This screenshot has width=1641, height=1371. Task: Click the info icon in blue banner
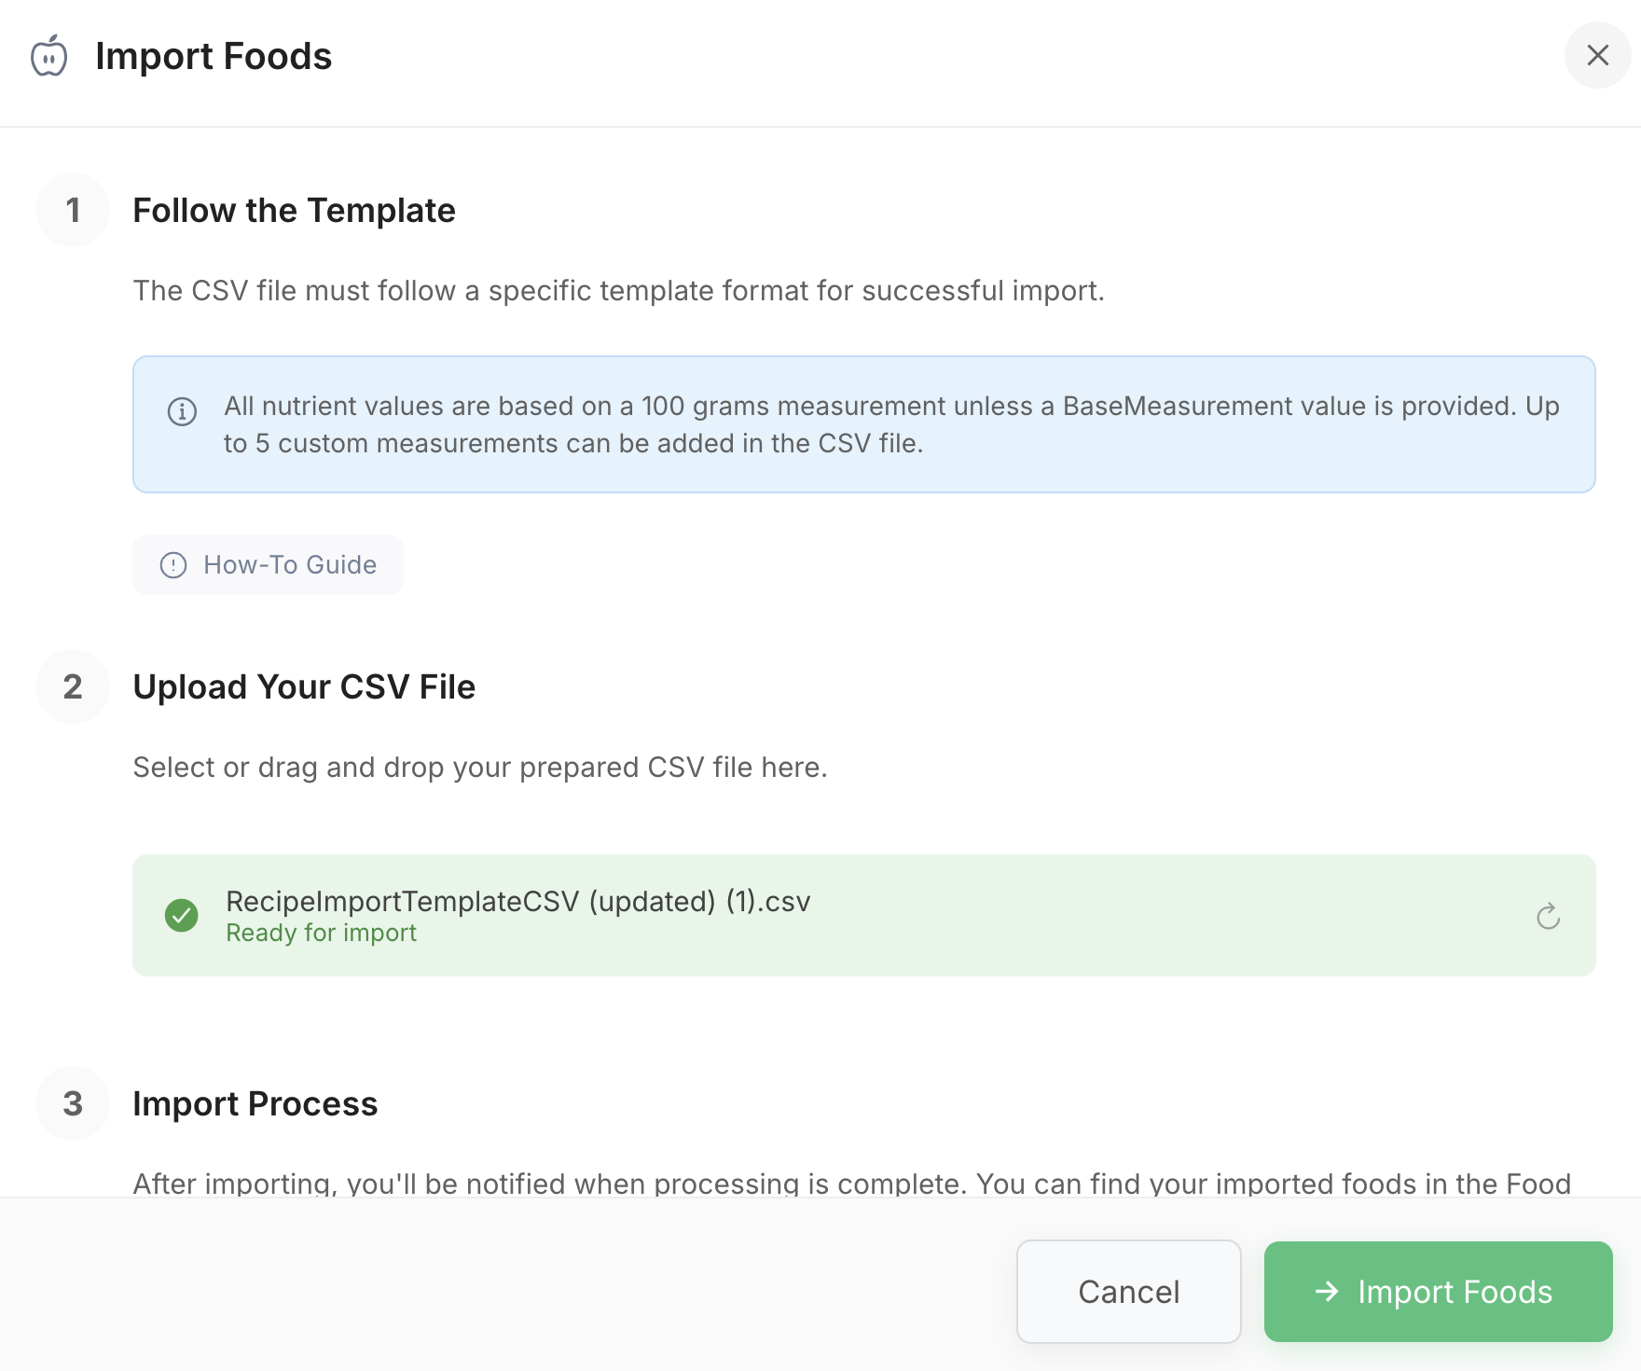pos(182,411)
